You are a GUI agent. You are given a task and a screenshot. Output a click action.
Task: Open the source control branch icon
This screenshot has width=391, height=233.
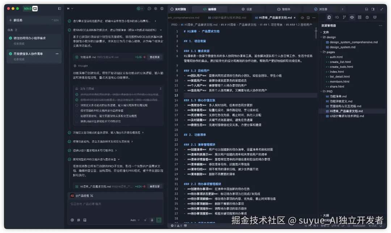coord(344,17)
